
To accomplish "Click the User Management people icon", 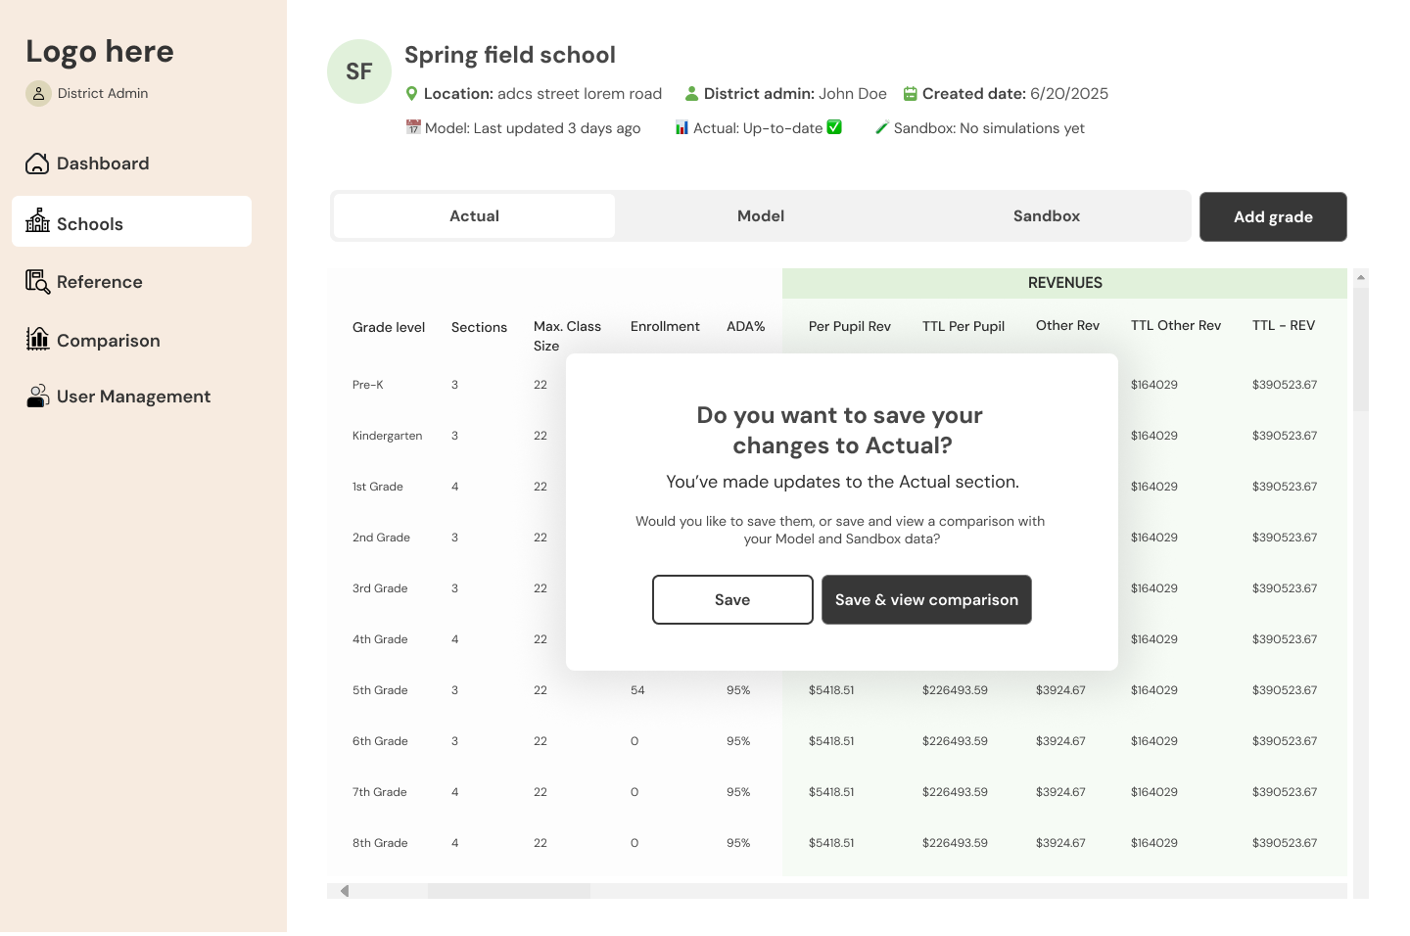I will pos(37,396).
